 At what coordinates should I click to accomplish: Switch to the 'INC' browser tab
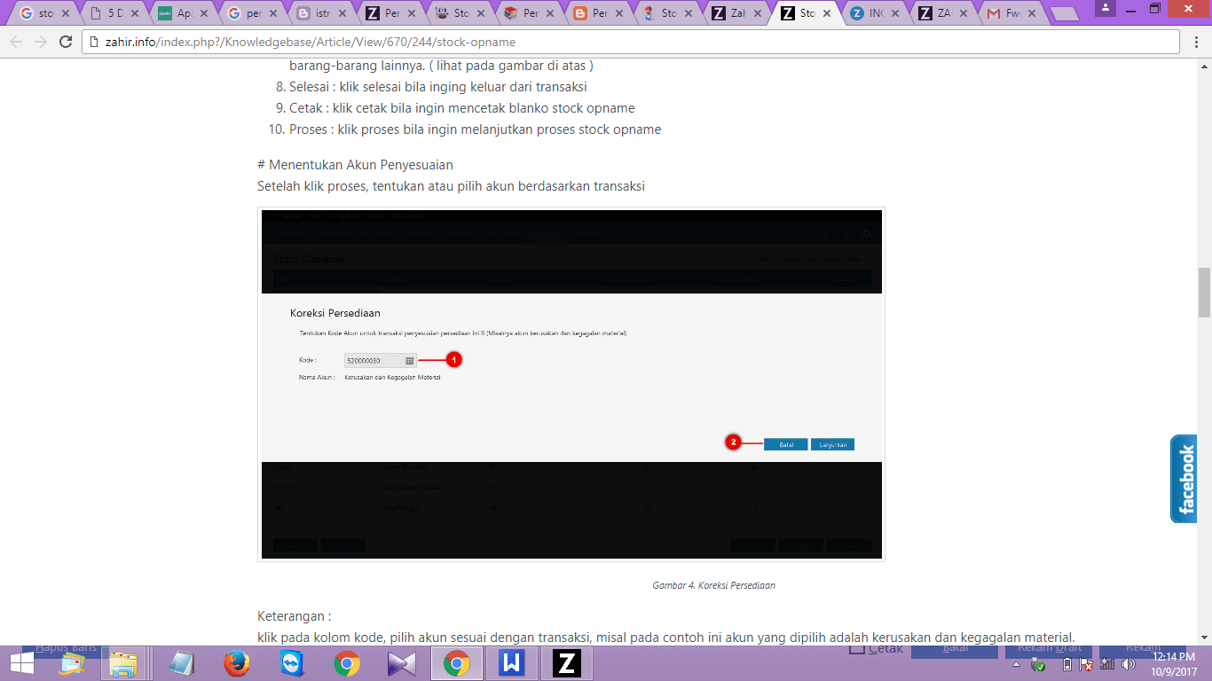pos(873,13)
